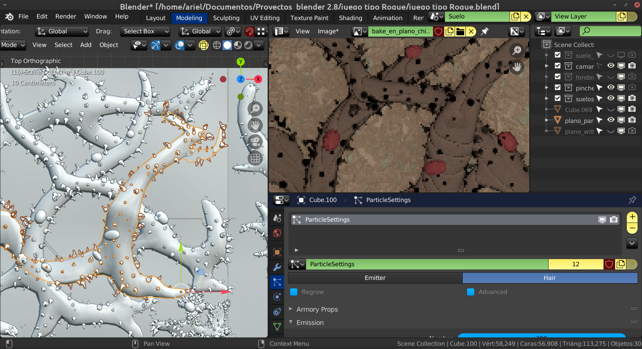The width and height of the screenshot is (642, 349).
Task: Switch to the Sculpting workspace tab
Action: coord(226,18)
